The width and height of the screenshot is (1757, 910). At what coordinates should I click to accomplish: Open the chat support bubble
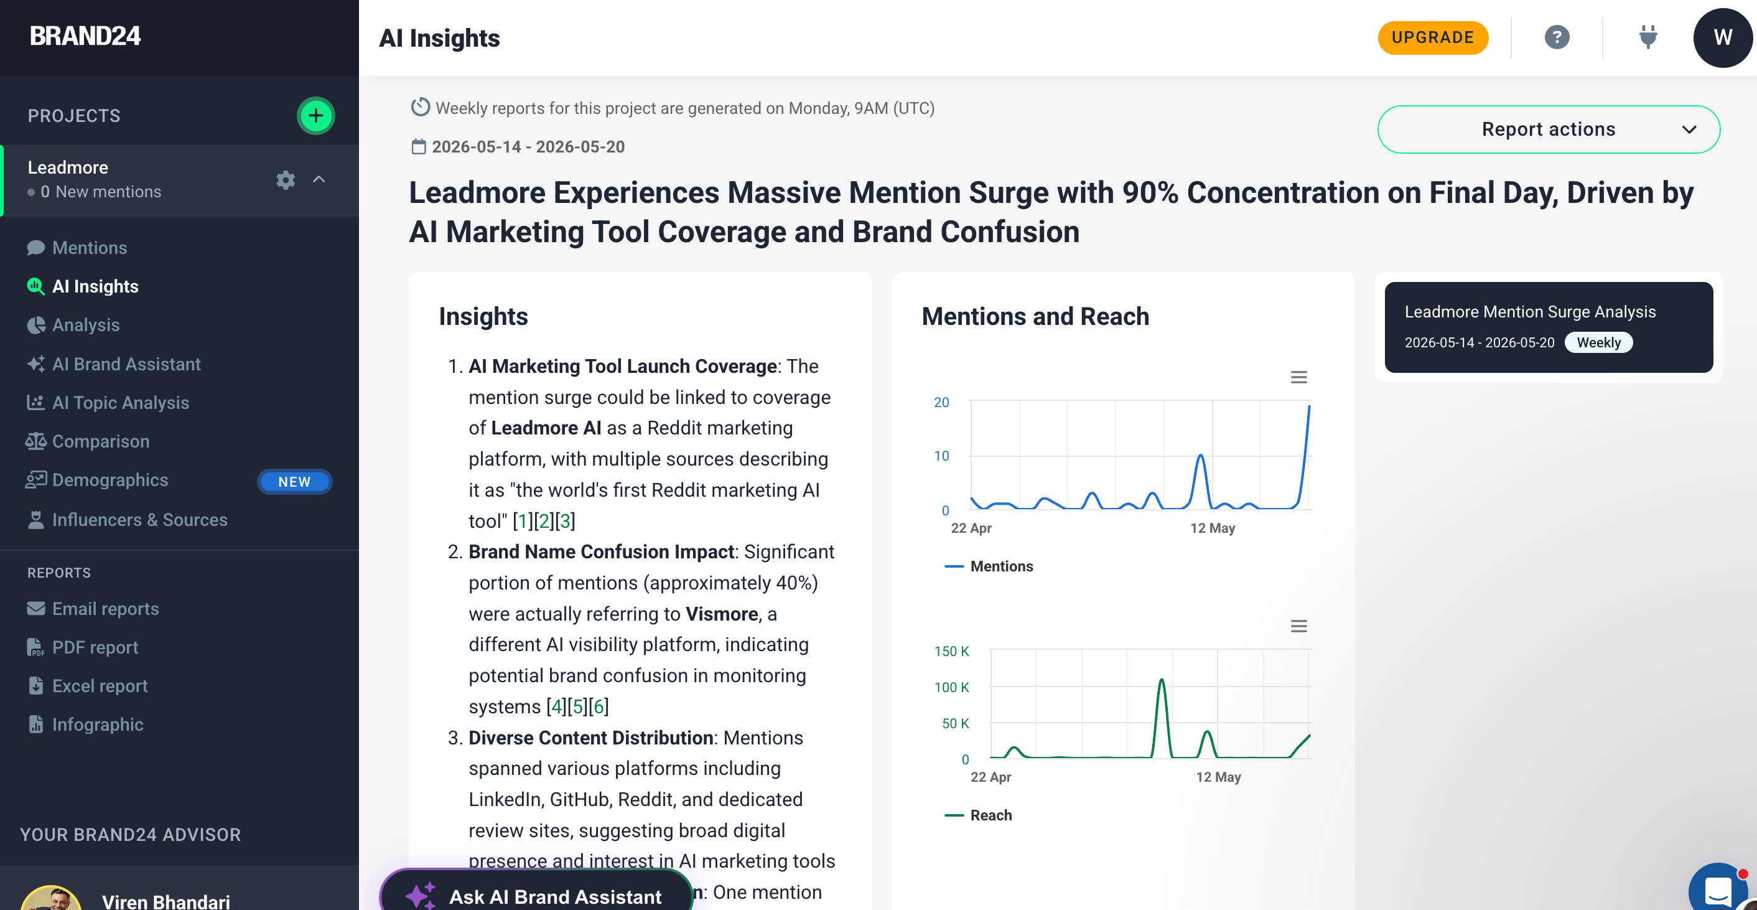tap(1719, 889)
